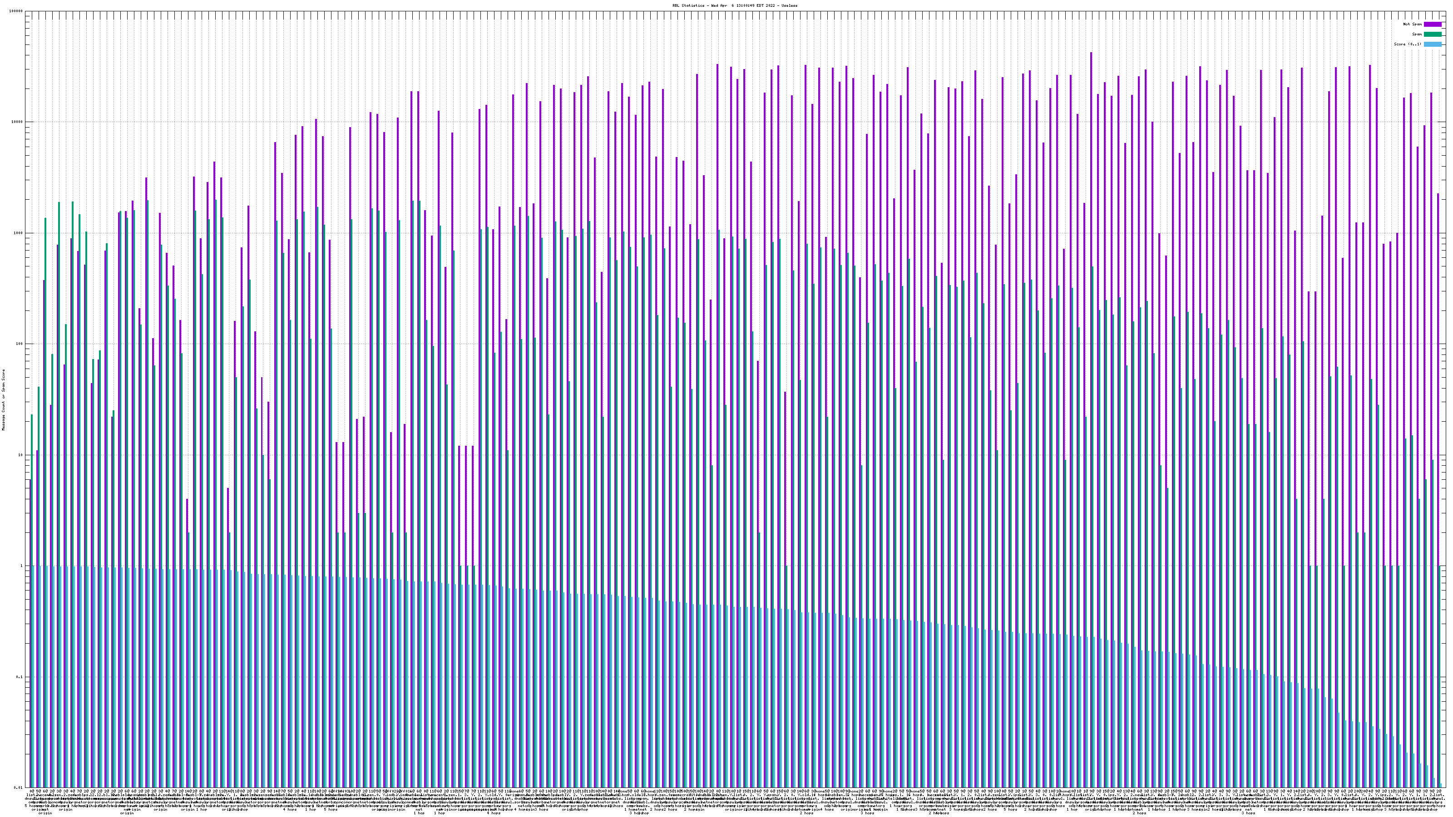1453x817 pixels.
Task: Click the leftmost blue Score bar
Action: (33, 677)
